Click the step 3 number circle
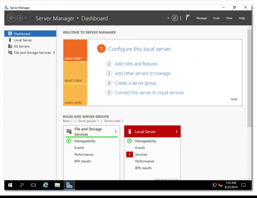 [x=109, y=73]
